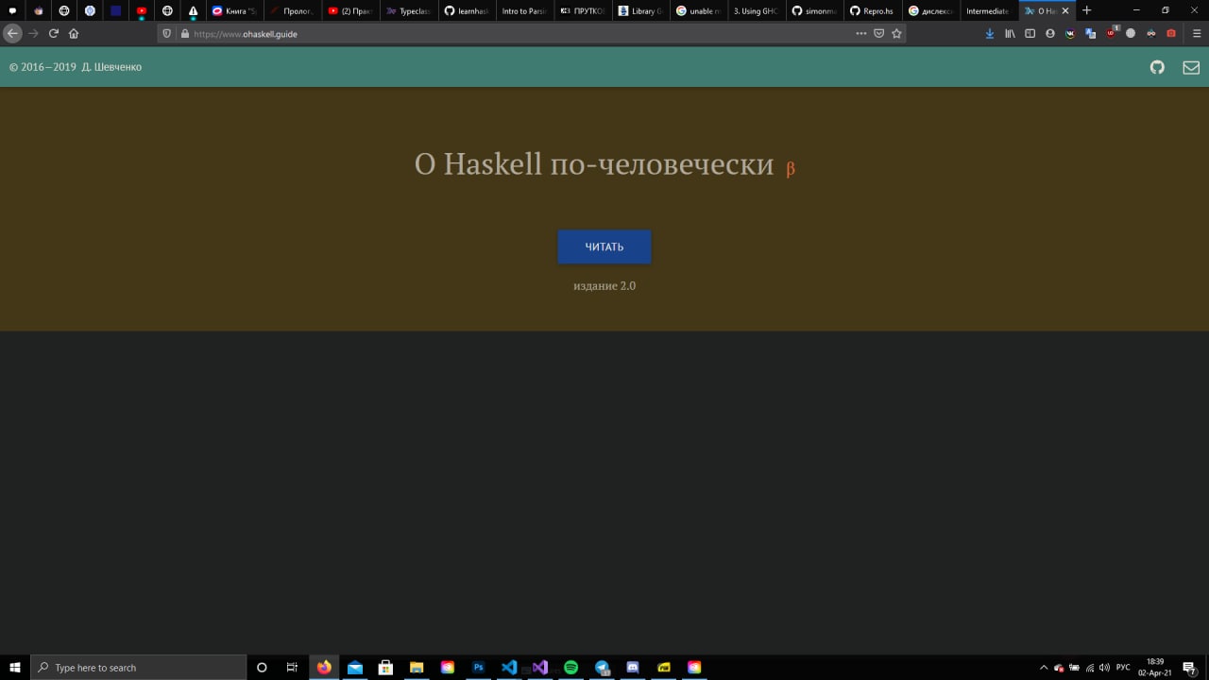This screenshot has height=680, width=1209.
Task: Click the Windows 'Type here to search' box
Action: (x=139, y=667)
